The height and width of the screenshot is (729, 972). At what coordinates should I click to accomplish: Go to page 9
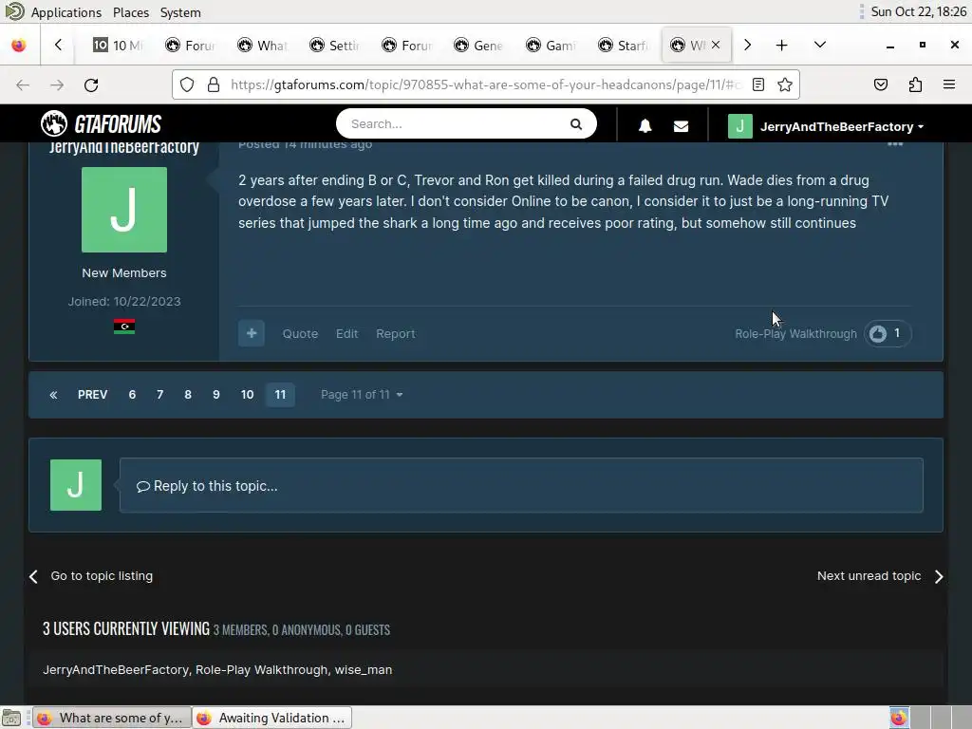coord(215,395)
